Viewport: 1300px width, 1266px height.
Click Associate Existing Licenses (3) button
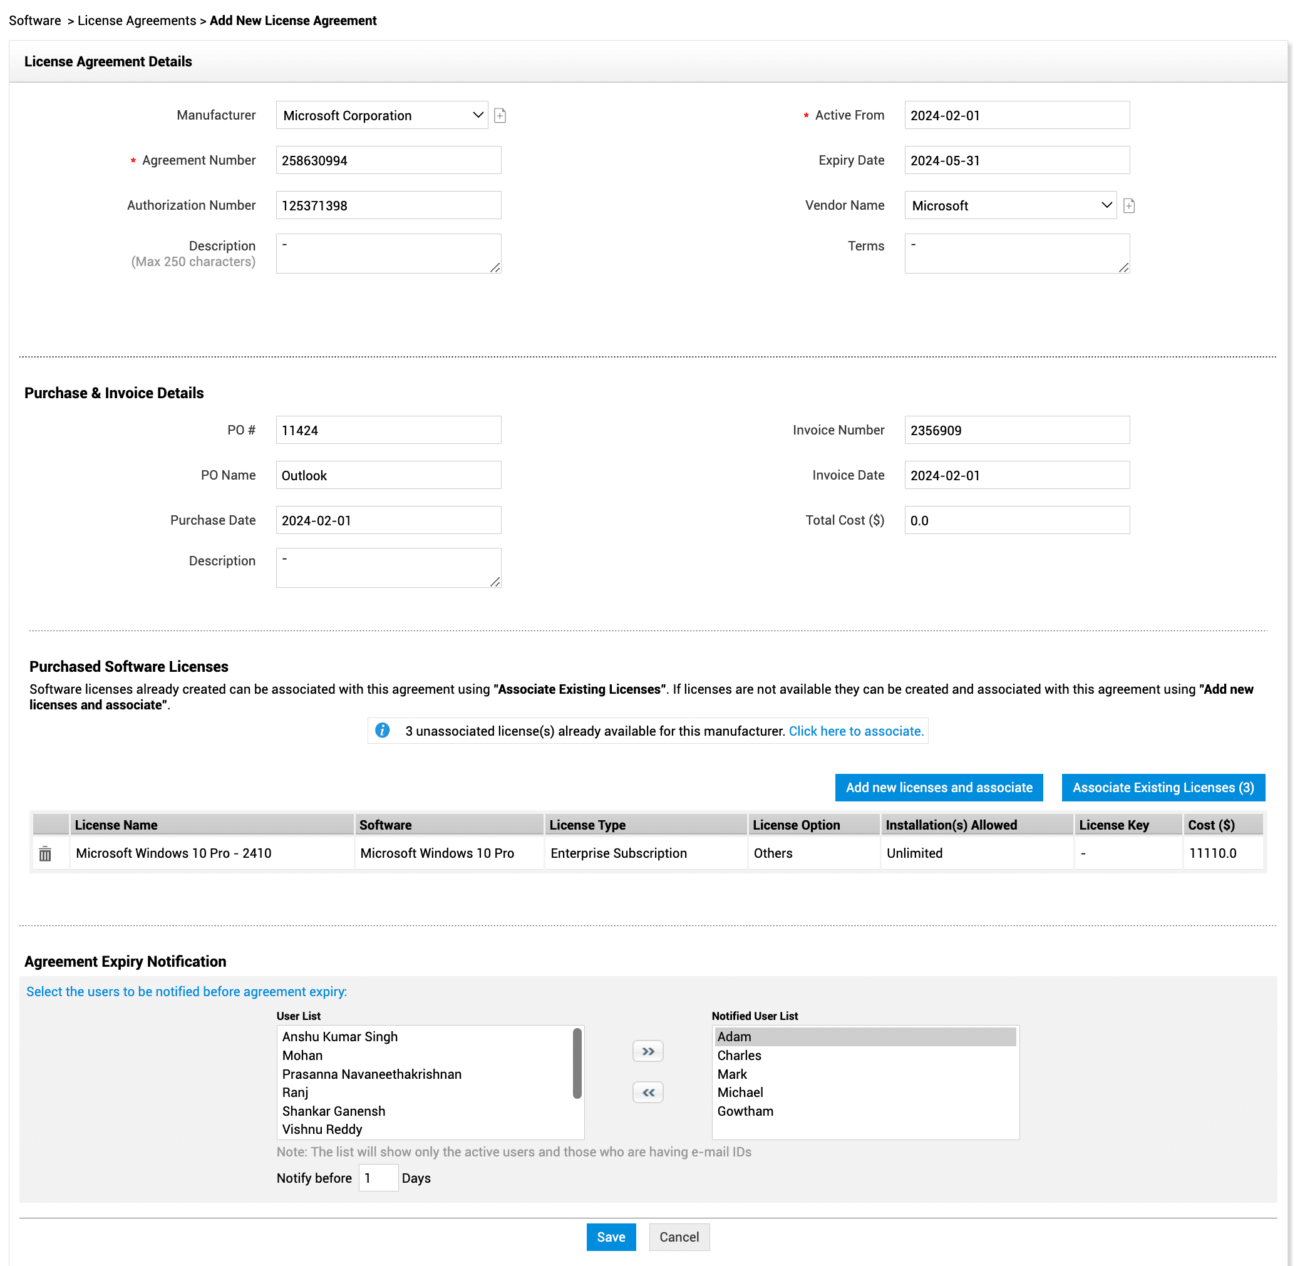tap(1162, 788)
